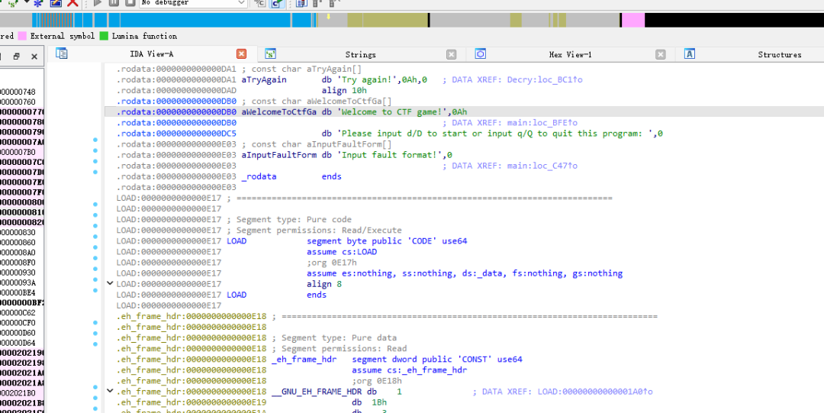Click the second gray tower toolbar icon
The width and height of the screenshot is (824, 413).
(334, 2)
